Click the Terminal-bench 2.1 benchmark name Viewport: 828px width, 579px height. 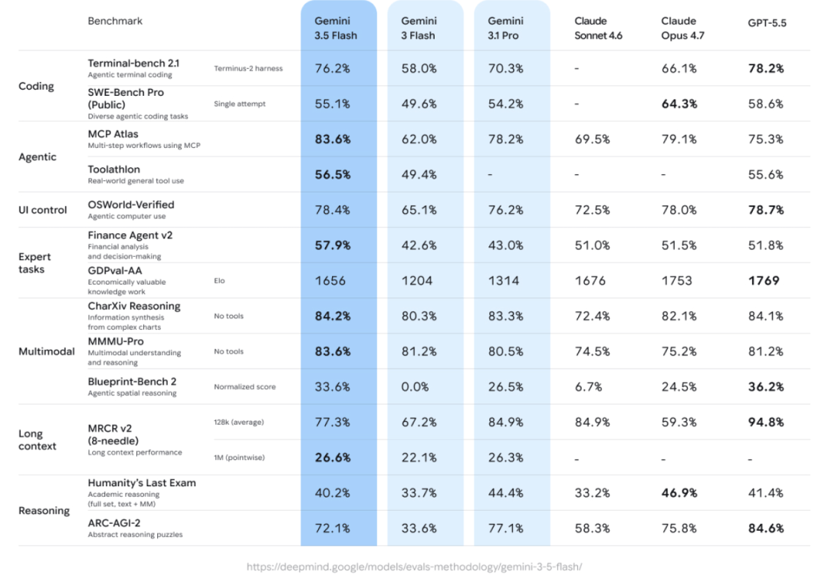coord(133,63)
